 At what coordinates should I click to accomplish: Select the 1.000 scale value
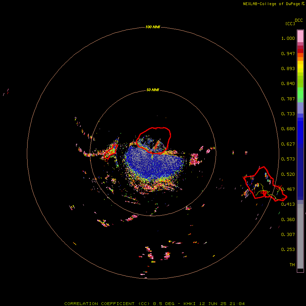coord(288,38)
